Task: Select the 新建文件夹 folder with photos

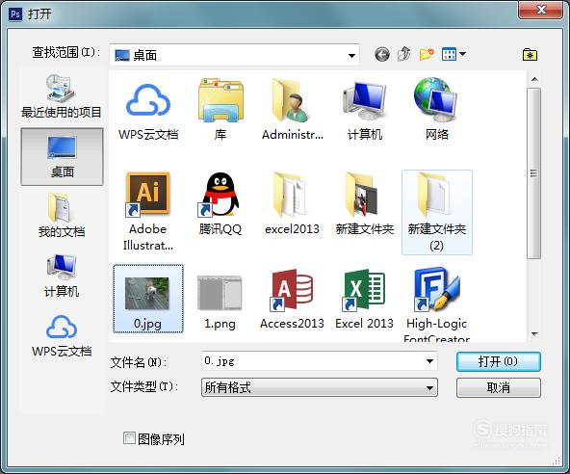Action: click(365, 204)
